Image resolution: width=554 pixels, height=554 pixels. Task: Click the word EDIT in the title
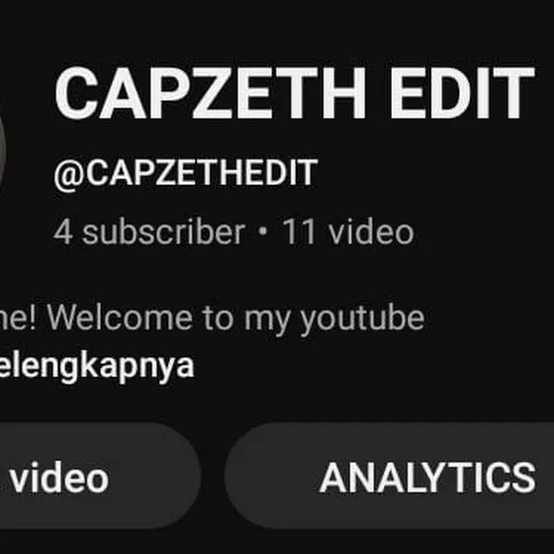point(462,93)
